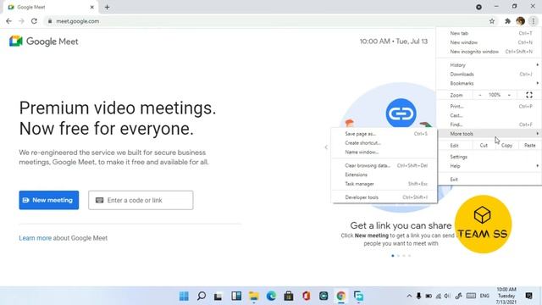Open Developer tools from submenu

pos(384,197)
